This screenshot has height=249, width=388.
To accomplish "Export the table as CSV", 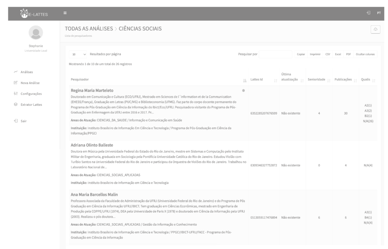I will [x=327, y=54].
